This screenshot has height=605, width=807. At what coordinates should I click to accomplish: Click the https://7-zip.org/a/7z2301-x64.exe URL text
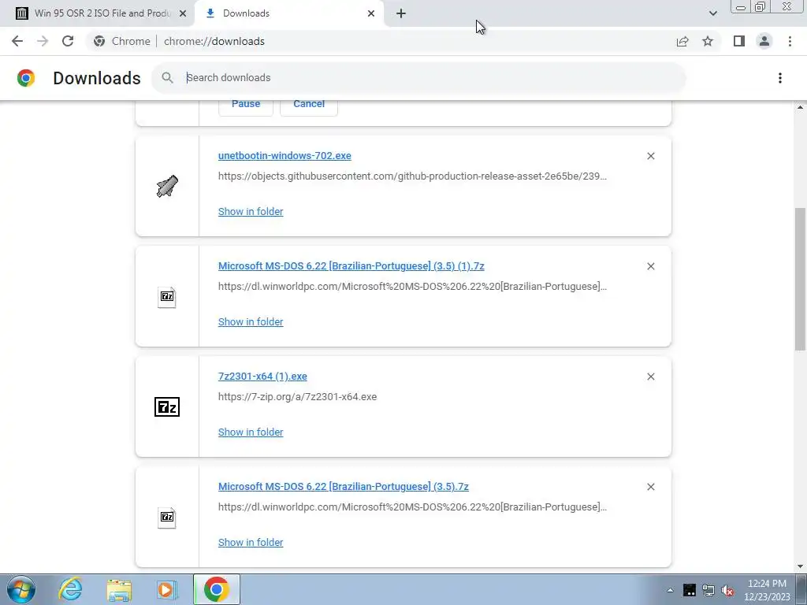pos(297,397)
